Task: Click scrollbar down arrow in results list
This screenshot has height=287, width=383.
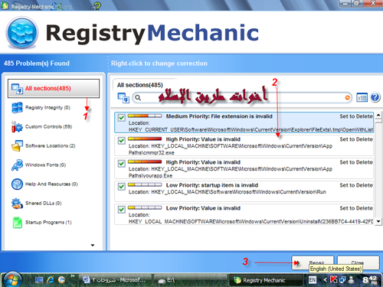Action: click(378, 221)
